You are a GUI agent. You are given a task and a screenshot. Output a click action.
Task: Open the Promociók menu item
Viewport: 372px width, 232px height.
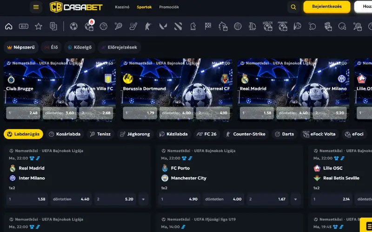(x=169, y=7)
